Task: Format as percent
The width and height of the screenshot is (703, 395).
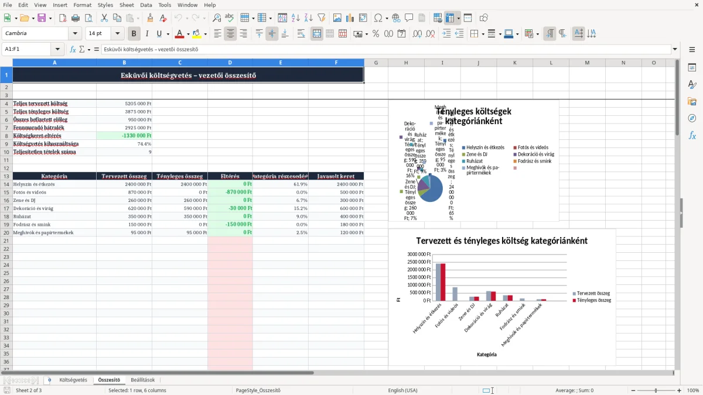Action: point(376,34)
